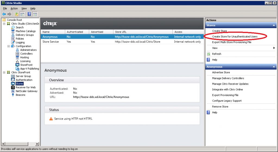Click the blue Help toolbar icon

(29, 14)
